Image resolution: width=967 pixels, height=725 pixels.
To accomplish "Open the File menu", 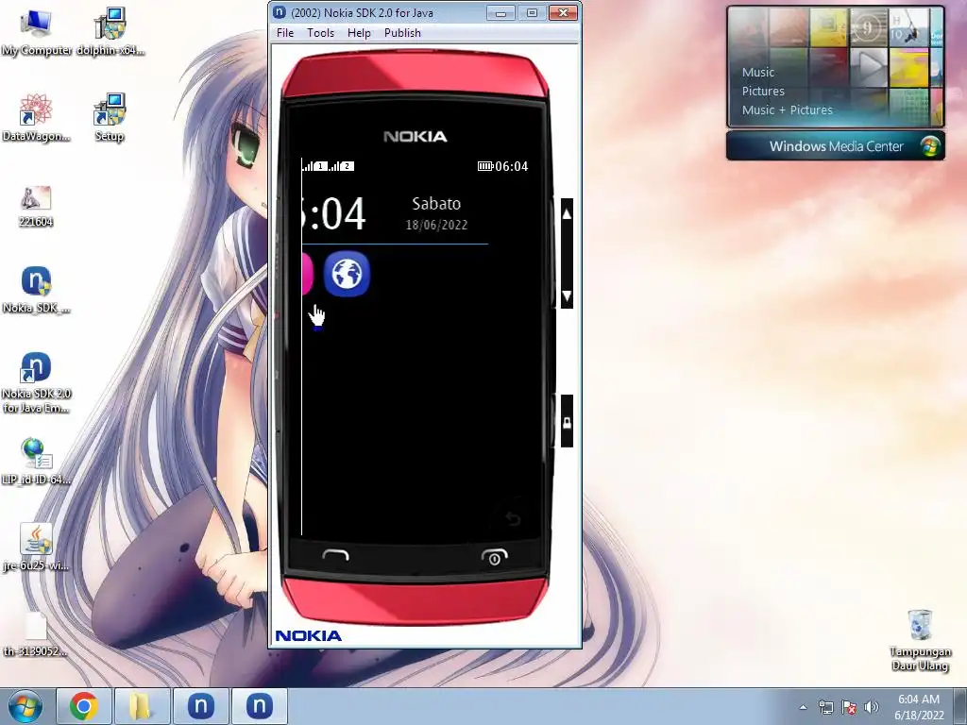I will click(x=285, y=33).
